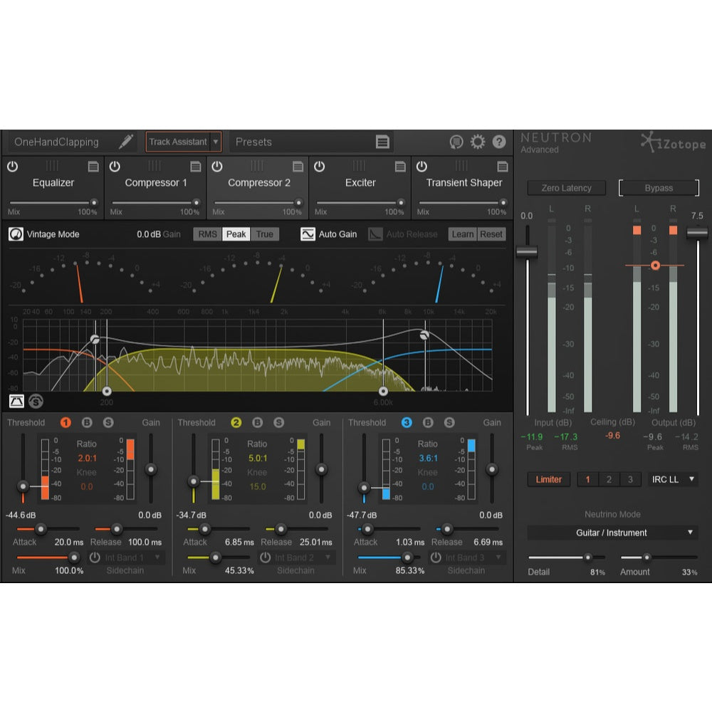The width and height of the screenshot is (712, 712).
Task: Open the settings gear icon
Action: click(478, 141)
